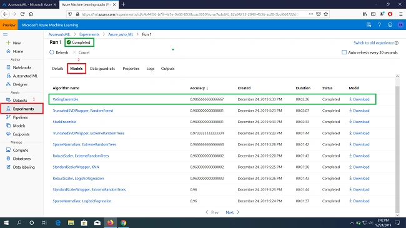Open Chrome from the taskbar
This screenshot has width=406, height=228.
[x=123, y=223]
